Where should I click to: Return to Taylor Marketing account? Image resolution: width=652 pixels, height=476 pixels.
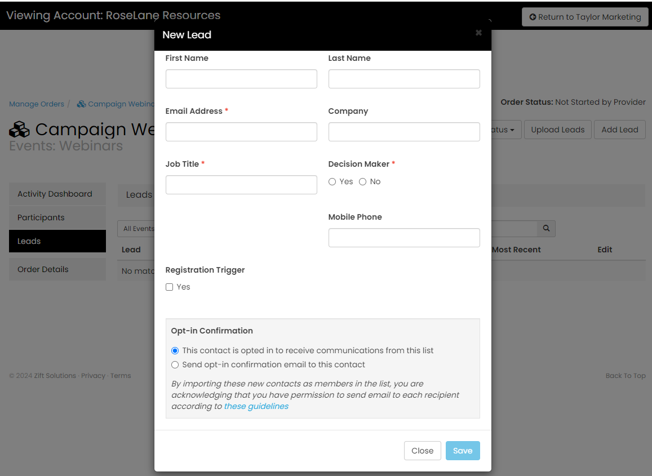click(x=585, y=17)
